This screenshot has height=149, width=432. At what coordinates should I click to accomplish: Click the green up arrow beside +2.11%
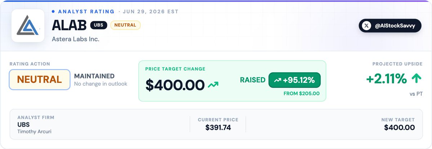[x=416, y=79]
